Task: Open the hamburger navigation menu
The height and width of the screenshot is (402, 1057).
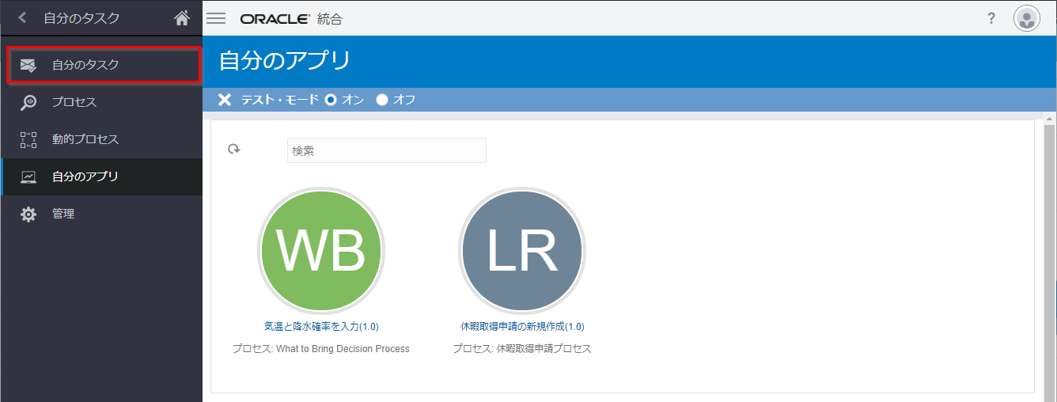Action: (x=216, y=18)
